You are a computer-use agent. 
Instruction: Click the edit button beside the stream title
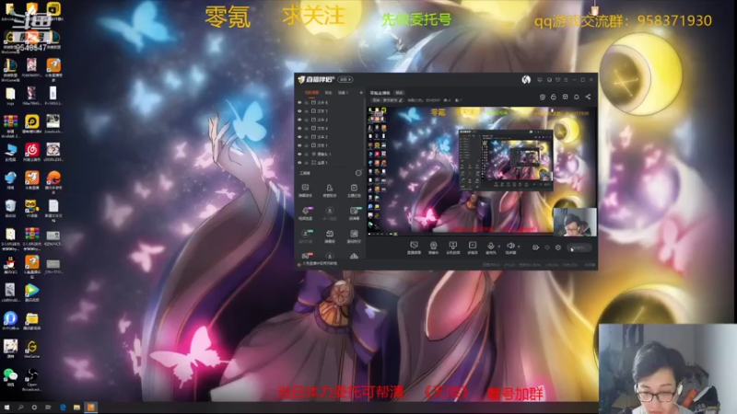(399, 93)
